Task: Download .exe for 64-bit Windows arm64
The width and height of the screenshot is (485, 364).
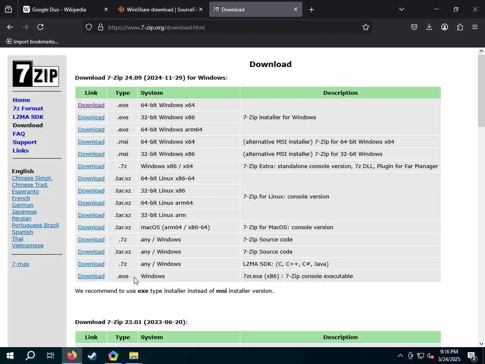Action: click(91, 129)
